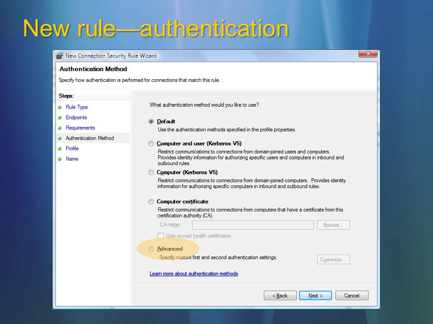The image size is (433, 324).
Task: Click green bullet beside Requirements
Action: 60,128
